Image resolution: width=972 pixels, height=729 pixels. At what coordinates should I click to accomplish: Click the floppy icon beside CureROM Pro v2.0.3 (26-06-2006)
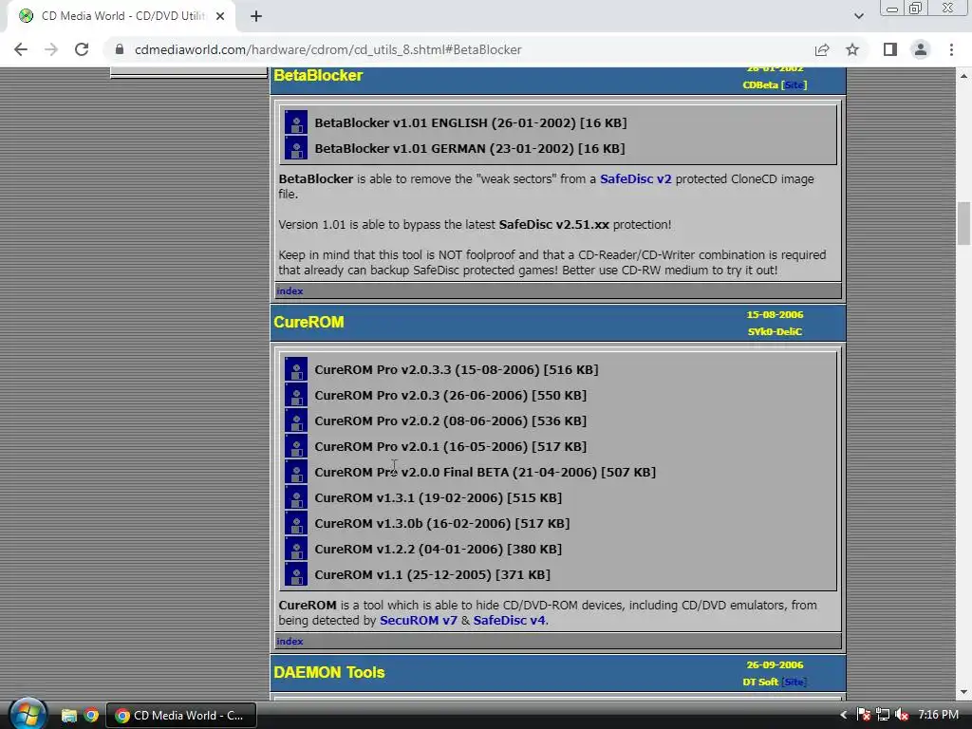[x=296, y=395]
